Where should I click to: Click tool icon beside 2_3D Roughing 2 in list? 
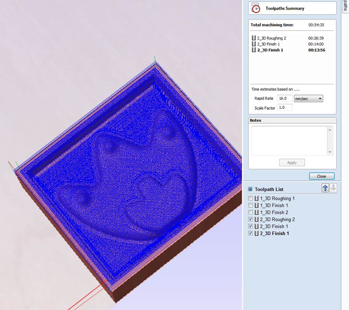click(x=257, y=219)
